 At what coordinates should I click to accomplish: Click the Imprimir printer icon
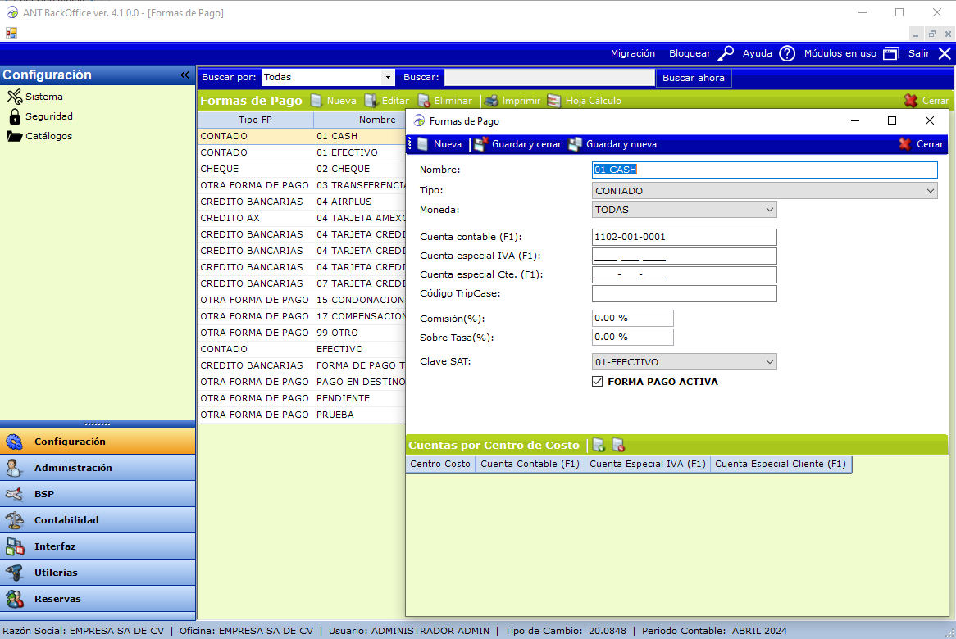(x=491, y=101)
